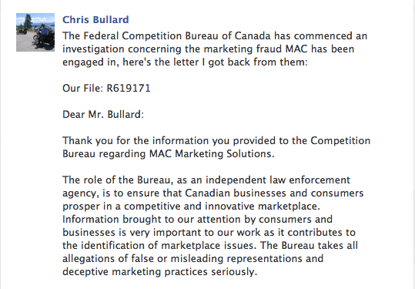
Task: Click the text 'MAC Marketing Solutions.'
Action: pyautogui.click(x=212, y=153)
